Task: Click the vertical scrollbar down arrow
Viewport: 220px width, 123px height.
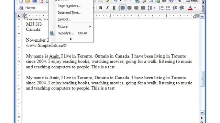Action: click(x=202, y=113)
